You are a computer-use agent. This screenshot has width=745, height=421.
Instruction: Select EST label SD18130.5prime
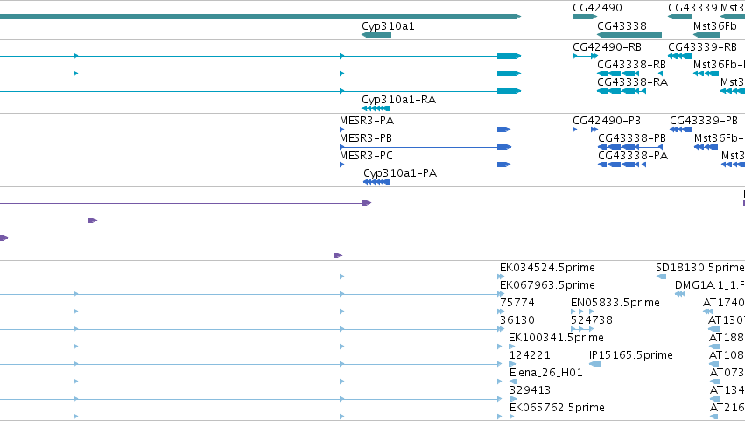(699, 268)
